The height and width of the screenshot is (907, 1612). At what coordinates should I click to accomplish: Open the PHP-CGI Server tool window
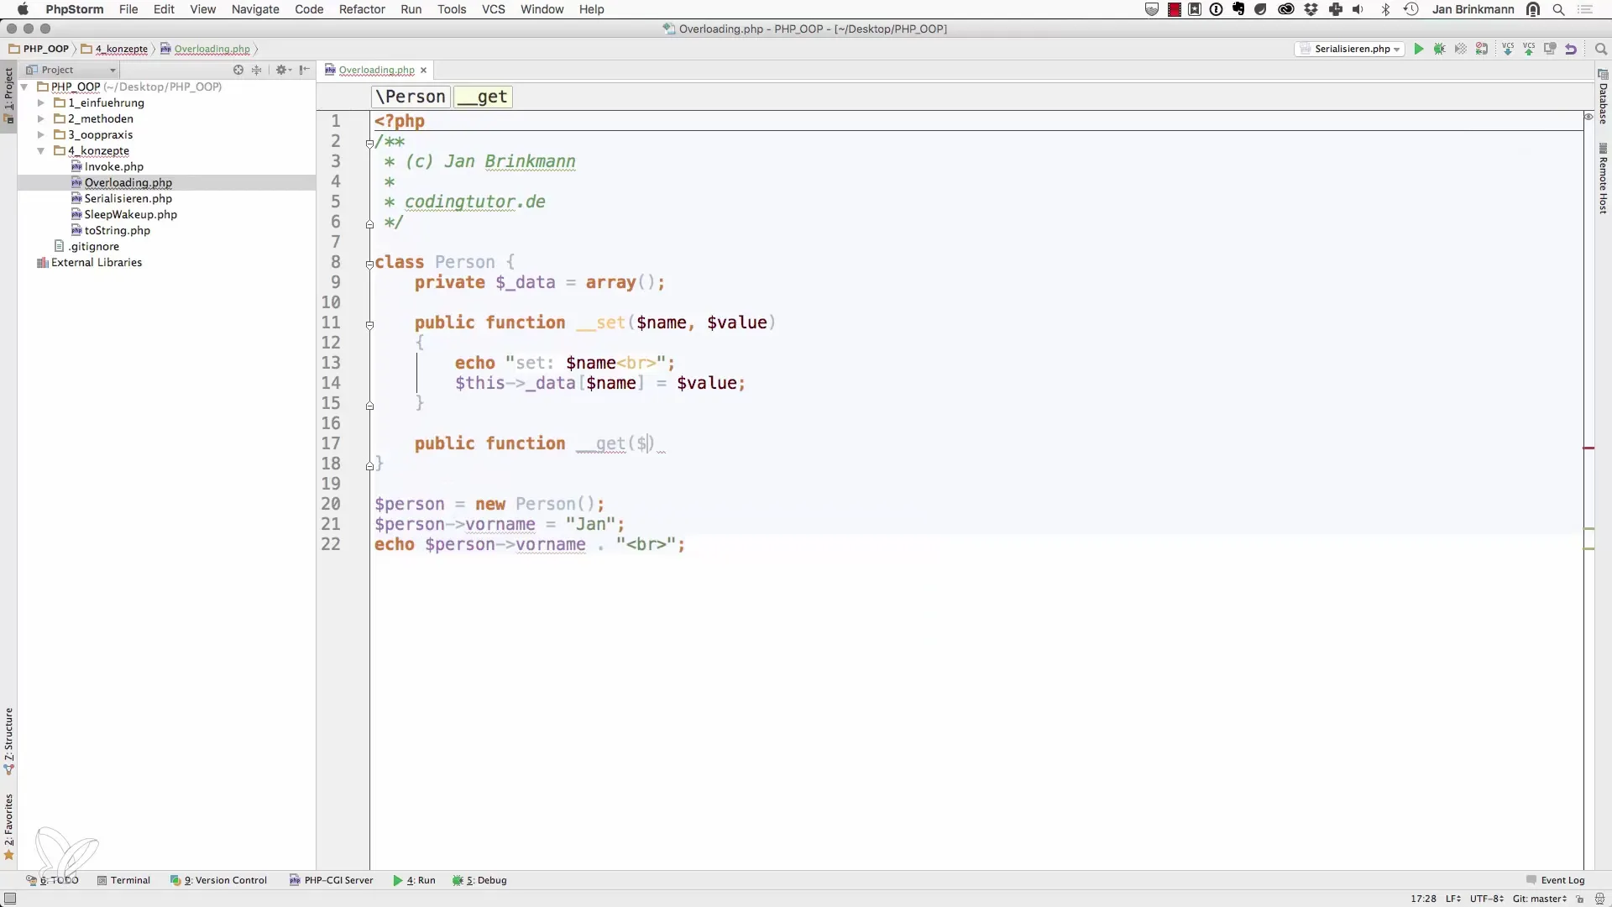(x=331, y=880)
